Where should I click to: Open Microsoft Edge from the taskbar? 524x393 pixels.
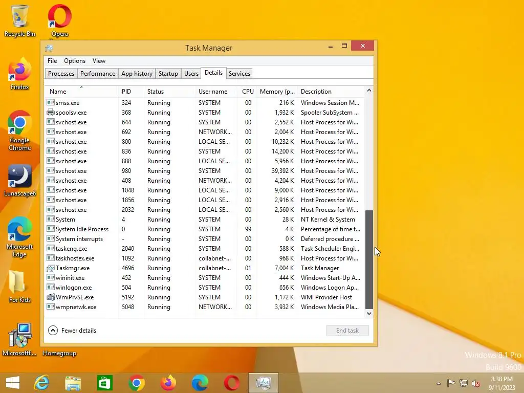(200, 383)
